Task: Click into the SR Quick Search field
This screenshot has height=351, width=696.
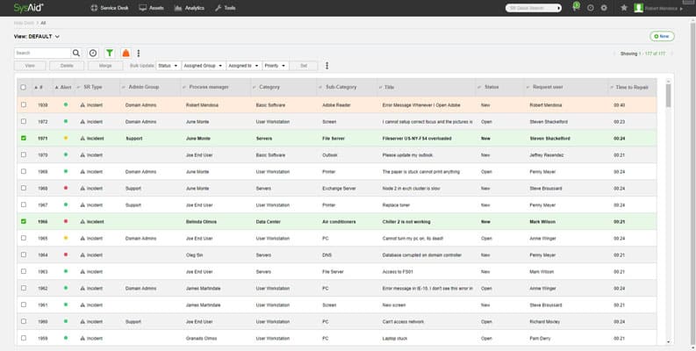Action: click(530, 8)
